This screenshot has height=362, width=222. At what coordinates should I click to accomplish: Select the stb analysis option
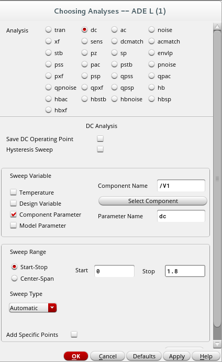coord(48,53)
